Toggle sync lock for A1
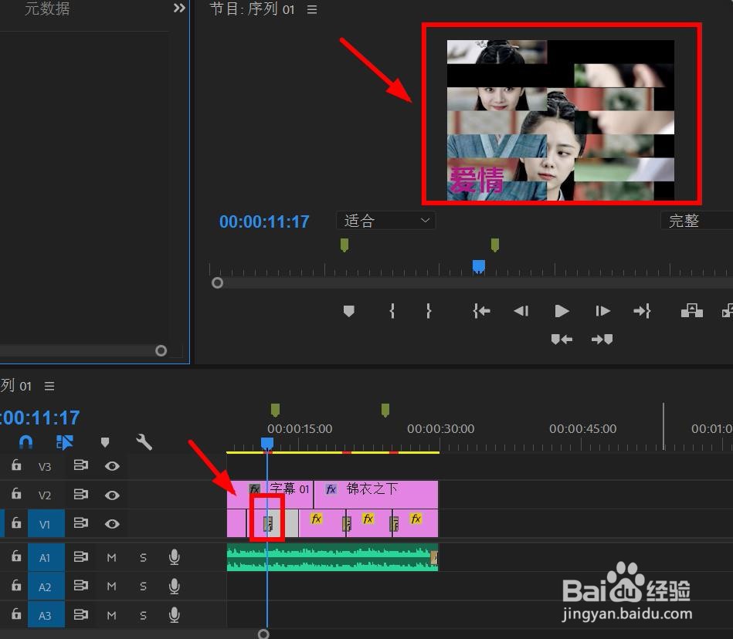The image size is (733, 639). tap(81, 556)
